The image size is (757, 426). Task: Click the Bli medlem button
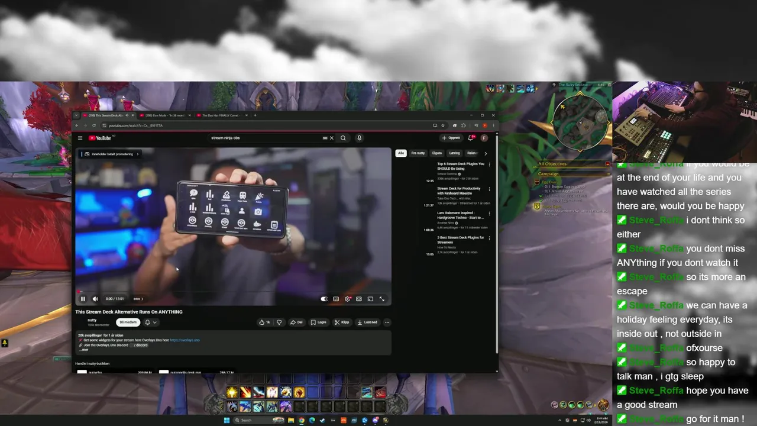(128, 322)
